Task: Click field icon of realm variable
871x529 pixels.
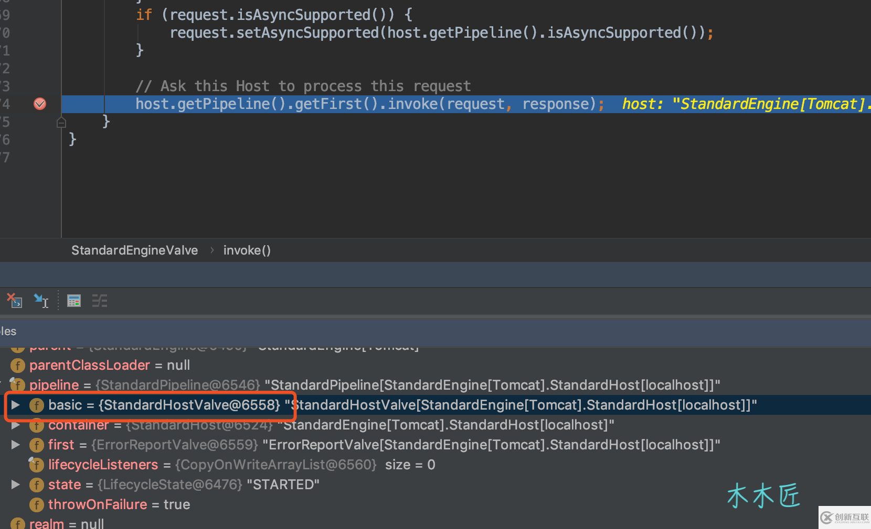Action: [18, 523]
